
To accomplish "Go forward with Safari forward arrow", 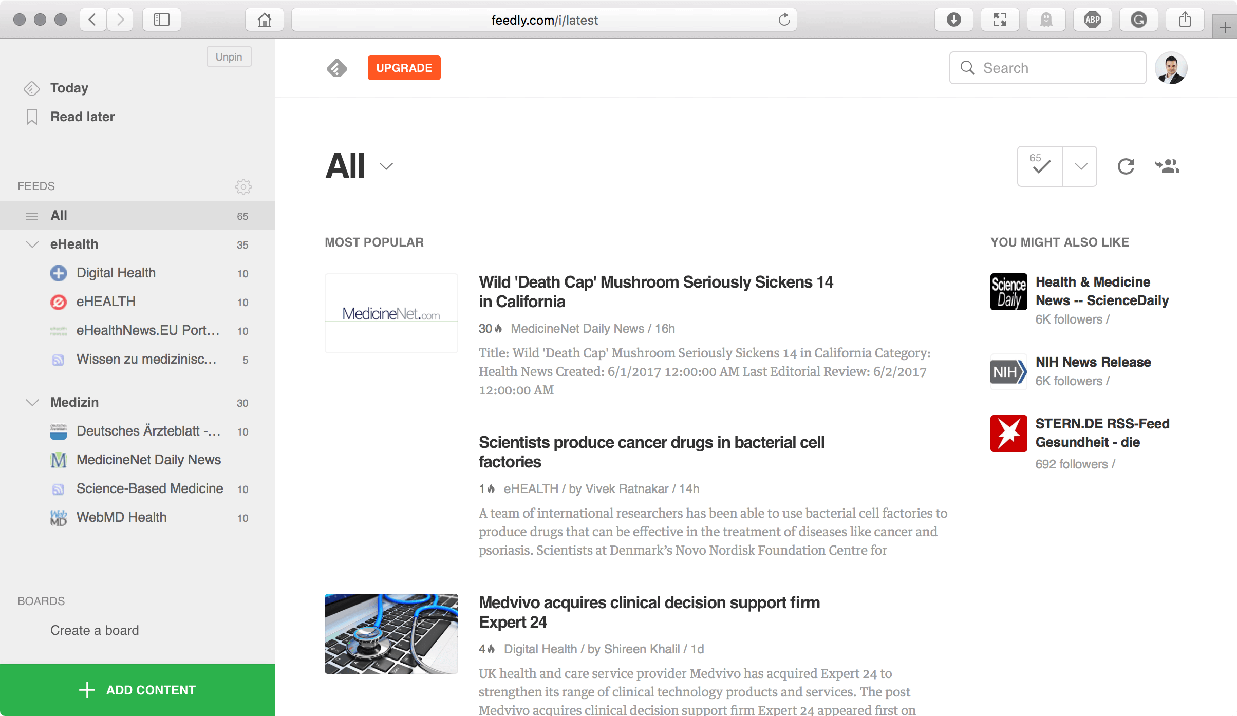I will coord(120,20).
